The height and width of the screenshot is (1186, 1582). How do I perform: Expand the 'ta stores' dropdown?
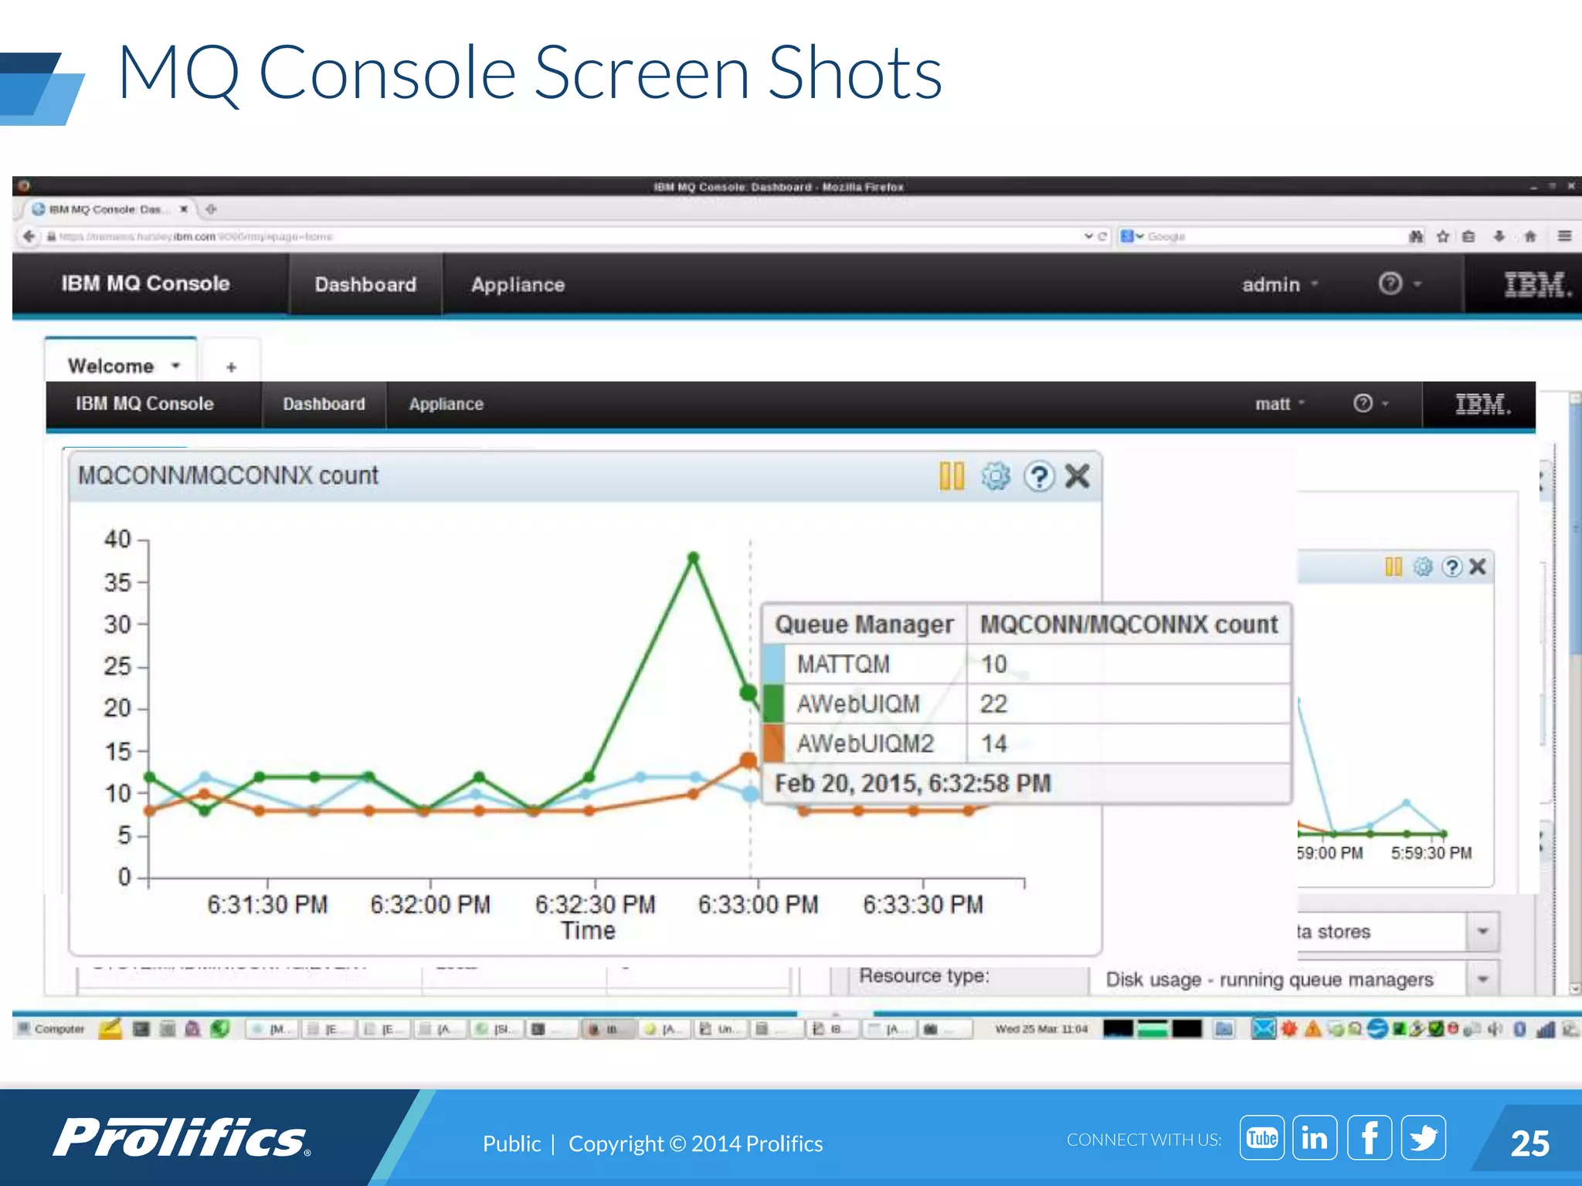[1482, 931]
